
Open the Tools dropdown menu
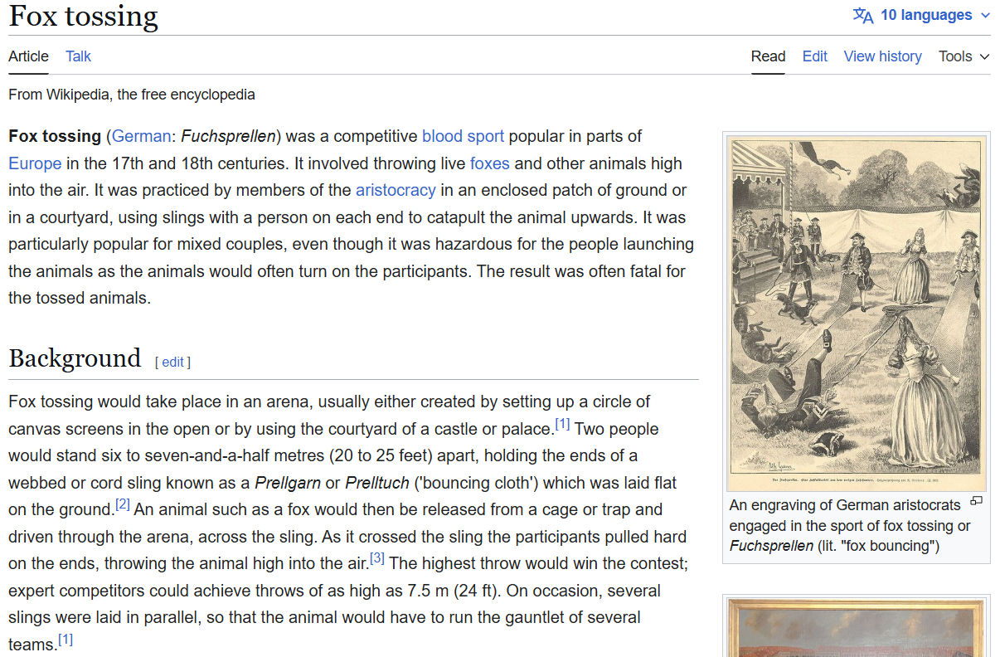coord(964,56)
